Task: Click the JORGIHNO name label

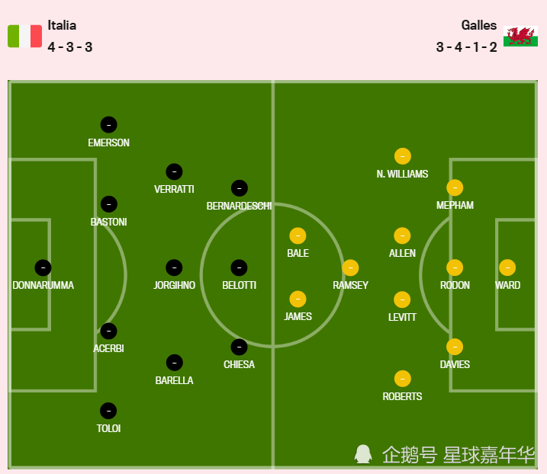Action: pyautogui.click(x=174, y=285)
